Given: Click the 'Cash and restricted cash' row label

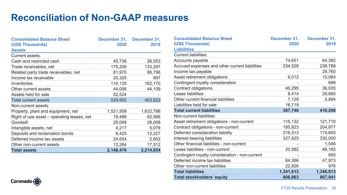Looking at the screenshot, I should [35, 61].
